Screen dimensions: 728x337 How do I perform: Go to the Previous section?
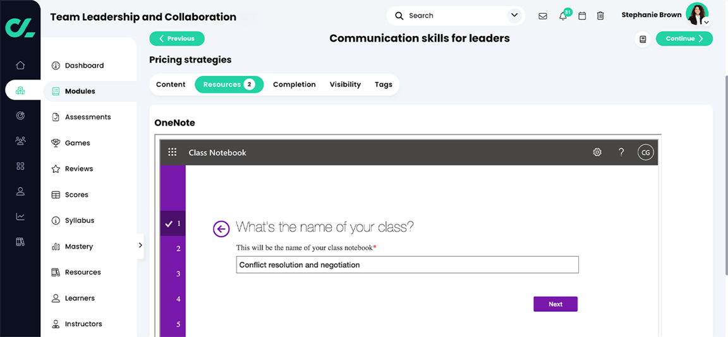[x=177, y=39]
